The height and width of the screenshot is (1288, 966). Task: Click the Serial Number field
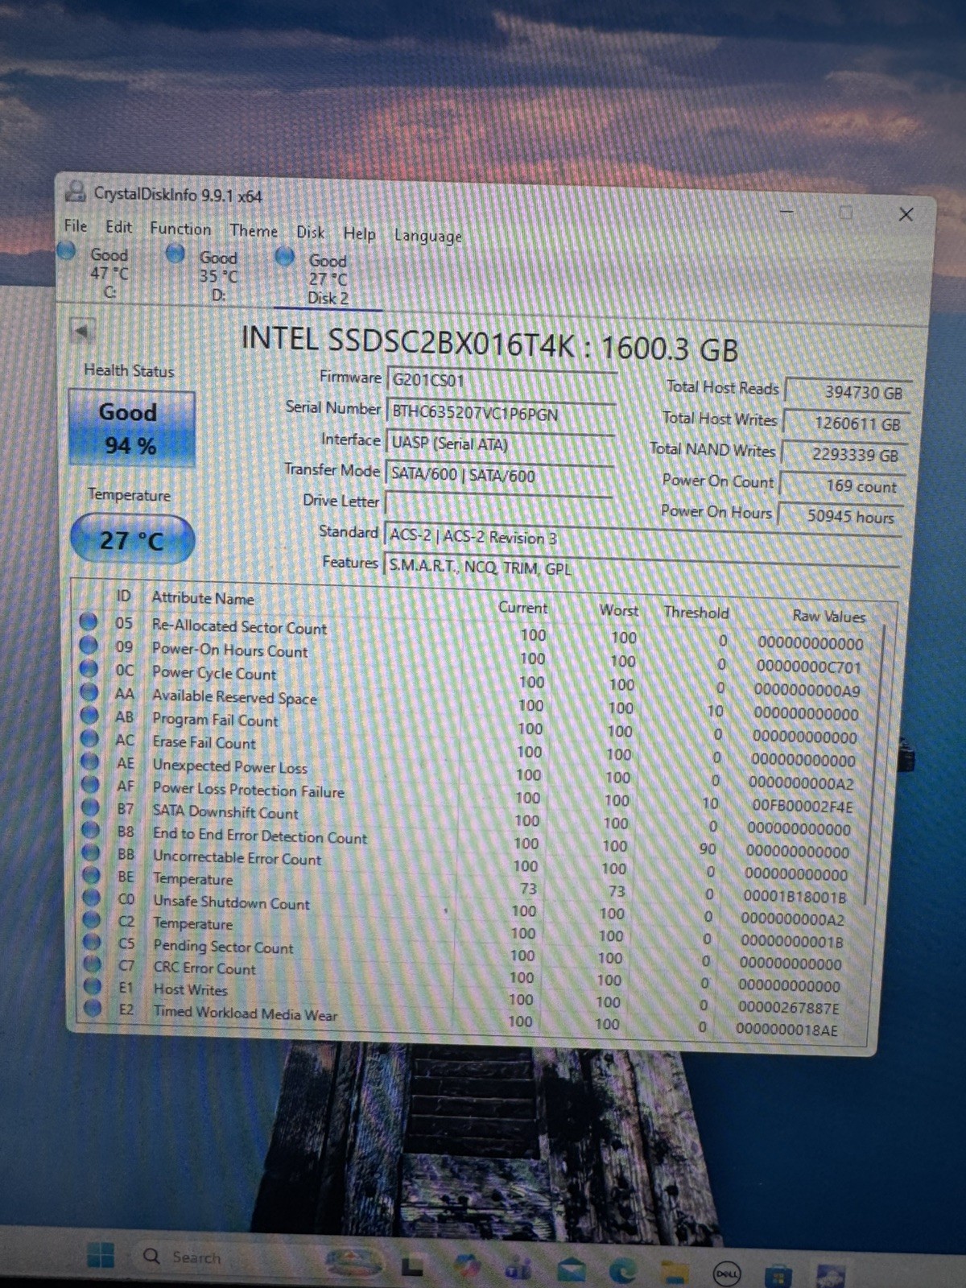tap(501, 413)
